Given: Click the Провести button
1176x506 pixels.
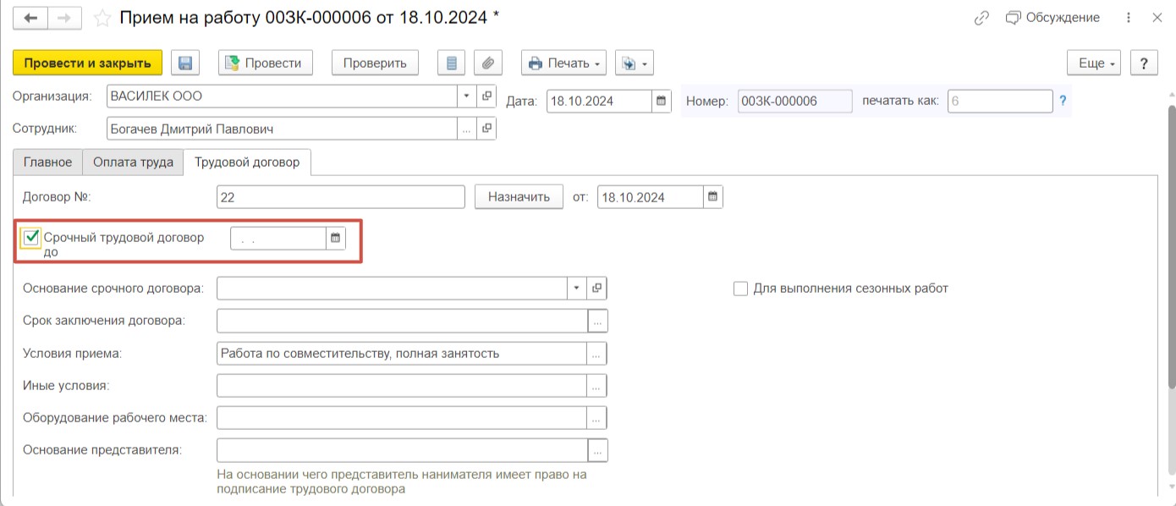Looking at the screenshot, I should coord(266,63).
